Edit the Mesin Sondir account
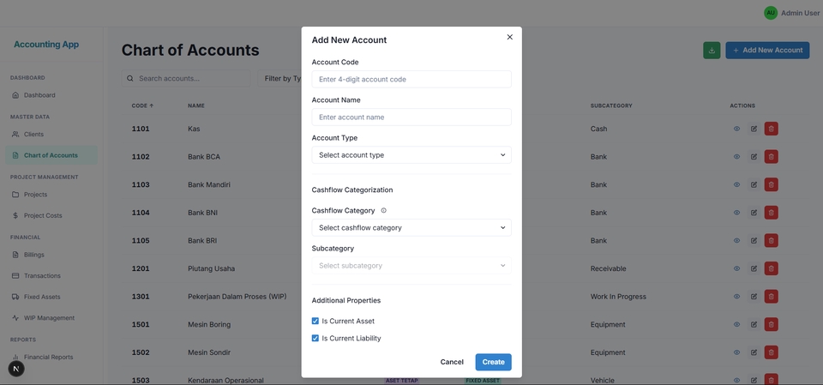Viewport: 823px width, 385px height. (x=754, y=352)
